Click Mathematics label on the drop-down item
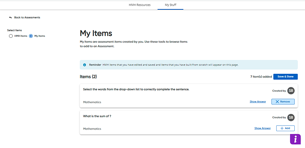 click(x=92, y=102)
